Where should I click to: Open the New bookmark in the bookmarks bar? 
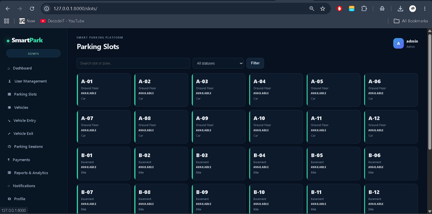tap(27, 21)
